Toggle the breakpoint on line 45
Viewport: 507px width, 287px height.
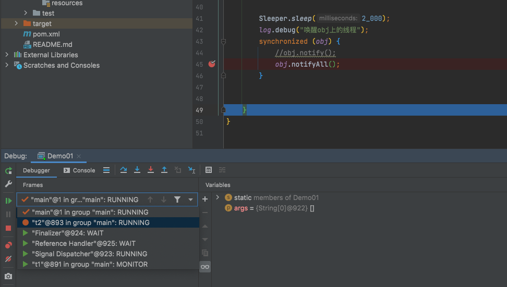tap(212, 64)
